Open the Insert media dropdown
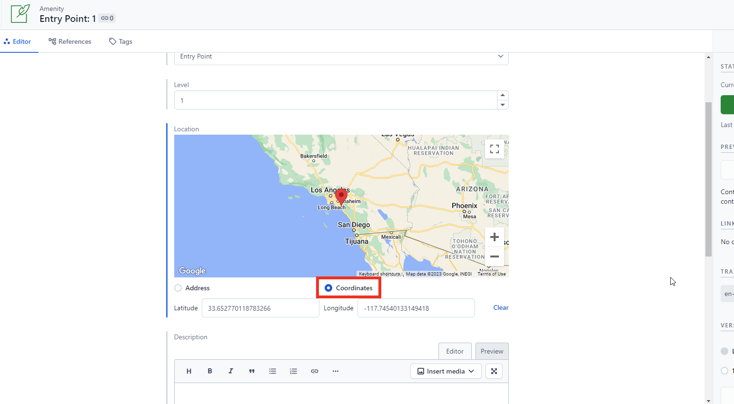The width and height of the screenshot is (734, 404). coord(445,371)
